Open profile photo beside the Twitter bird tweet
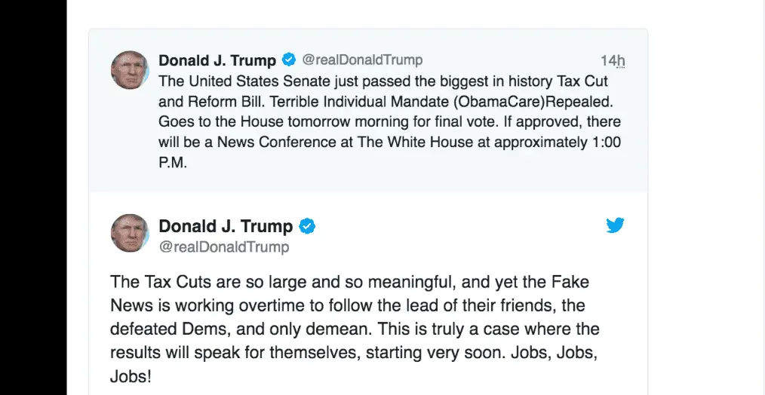This screenshot has height=395, width=765. point(131,233)
